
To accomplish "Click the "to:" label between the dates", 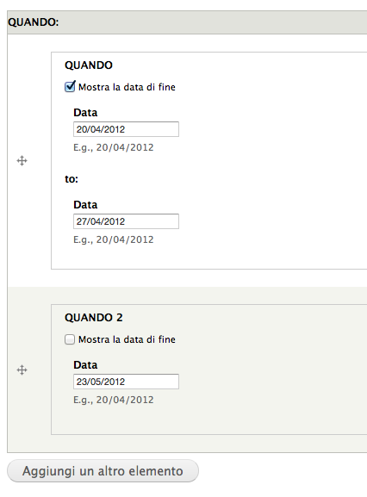I will tap(72, 179).
